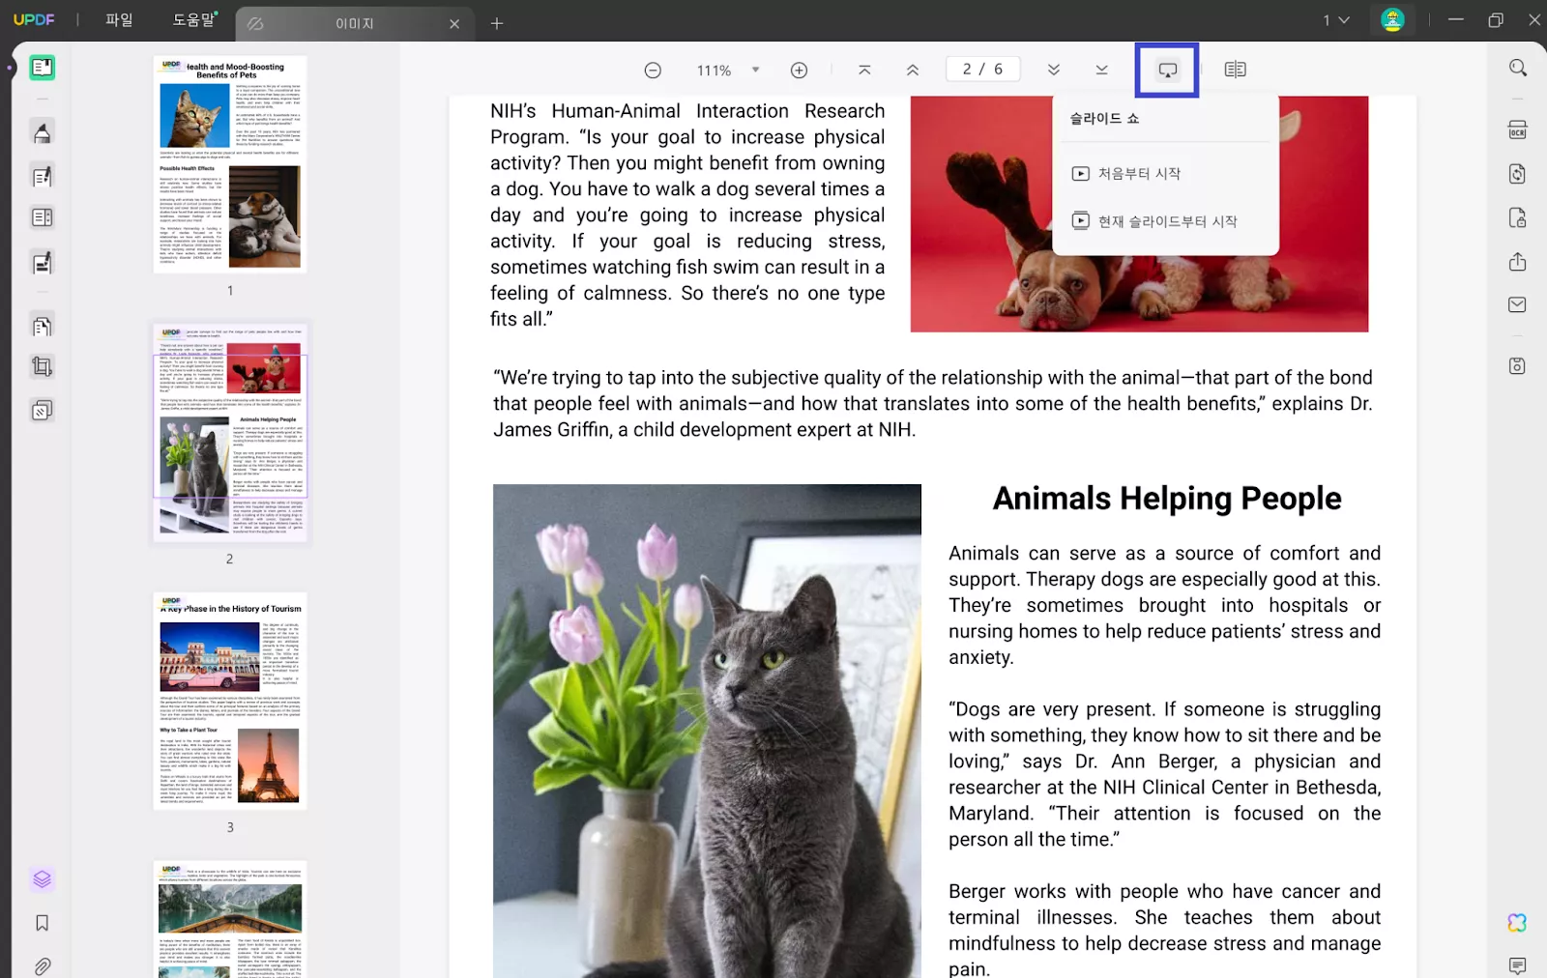Click the Share upload icon

coord(1517,262)
